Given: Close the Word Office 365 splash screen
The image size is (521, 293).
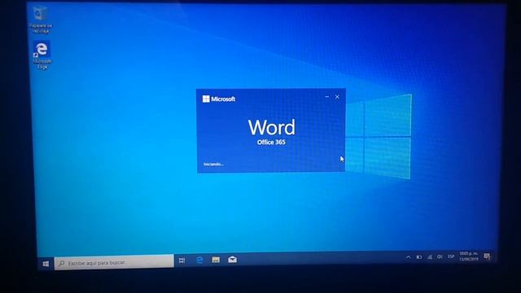Looking at the screenshot, I should (x=337, y=97).
